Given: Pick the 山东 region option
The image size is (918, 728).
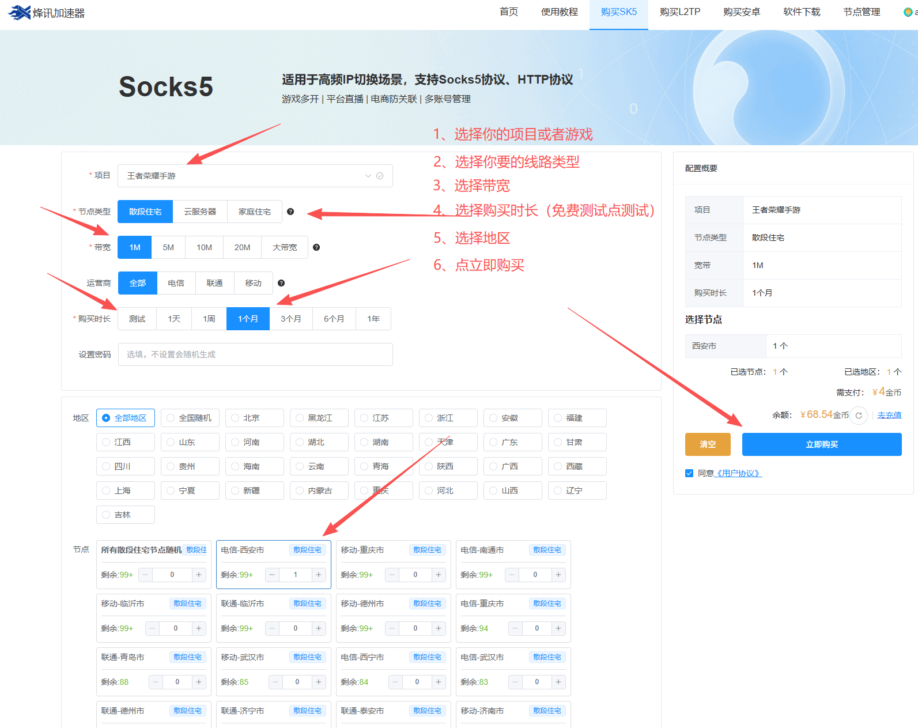Looking at the screenshot, I should [190, 442].
